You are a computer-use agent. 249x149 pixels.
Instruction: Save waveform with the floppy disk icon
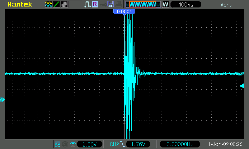[111, 4]
